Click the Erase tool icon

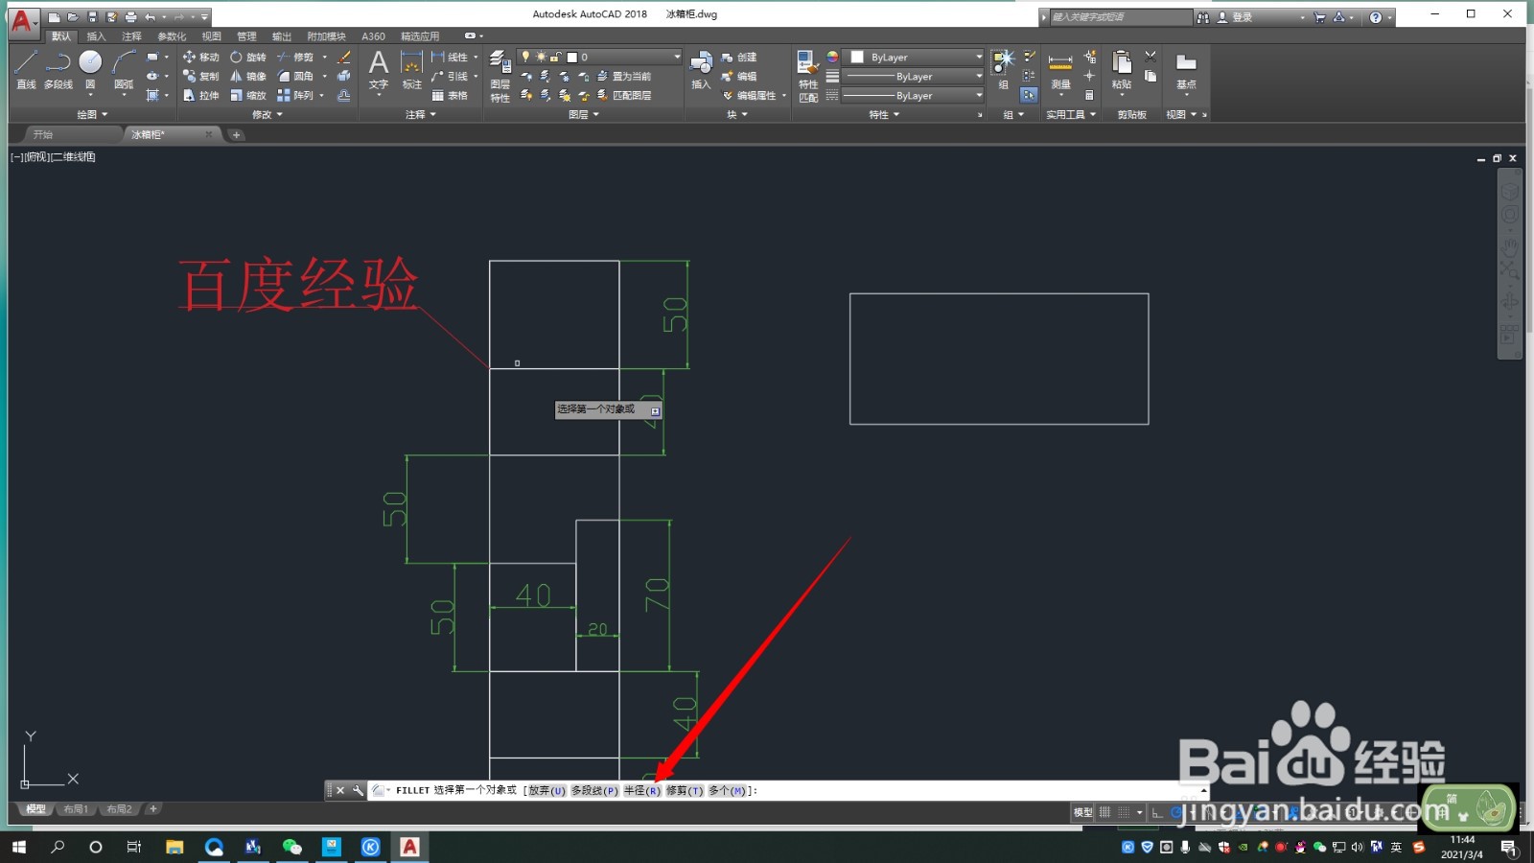point(344,58)
